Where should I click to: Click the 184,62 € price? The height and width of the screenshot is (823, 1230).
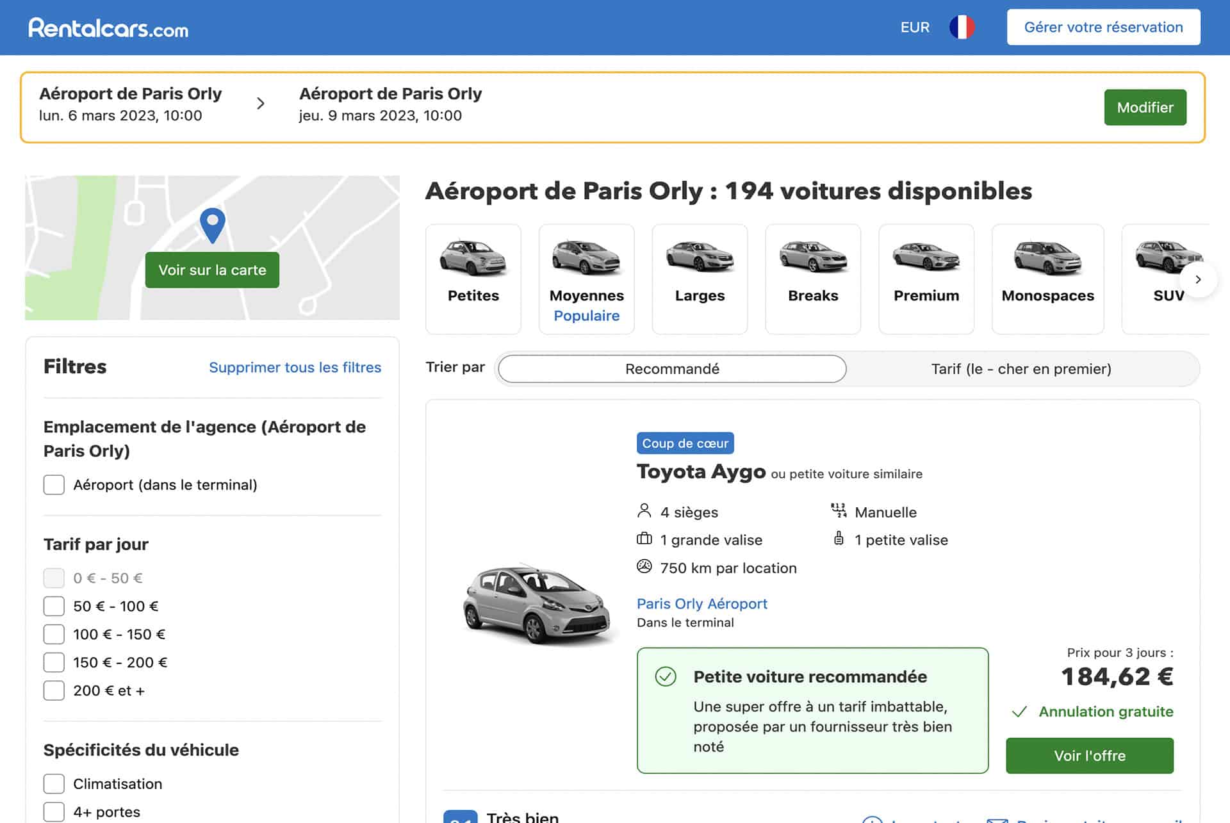pyautogui.click(x=1117, y=676)
